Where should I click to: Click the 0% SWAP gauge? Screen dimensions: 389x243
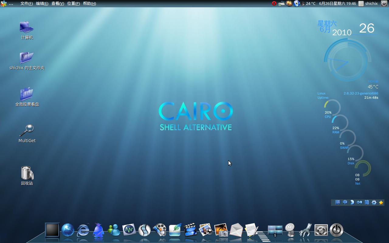347,140
